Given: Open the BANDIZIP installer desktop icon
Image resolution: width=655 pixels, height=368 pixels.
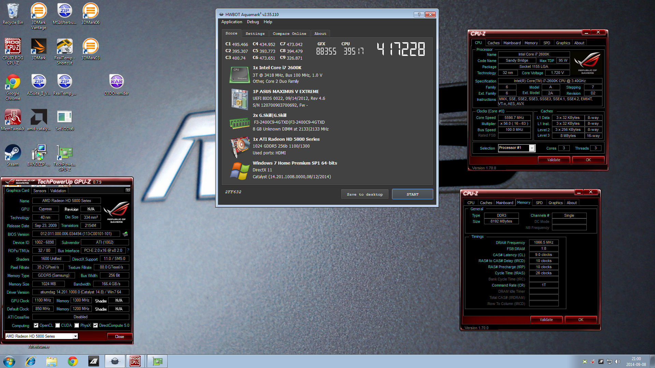Looking at the screenshot, I should tap(39, 155).
